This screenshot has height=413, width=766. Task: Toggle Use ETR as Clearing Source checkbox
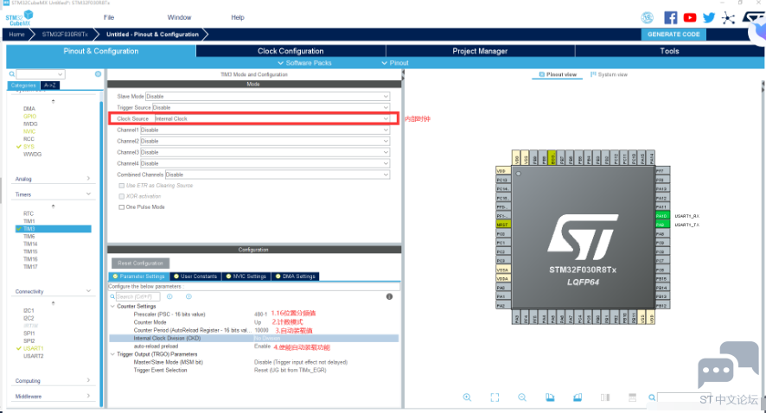coord(122,186)
